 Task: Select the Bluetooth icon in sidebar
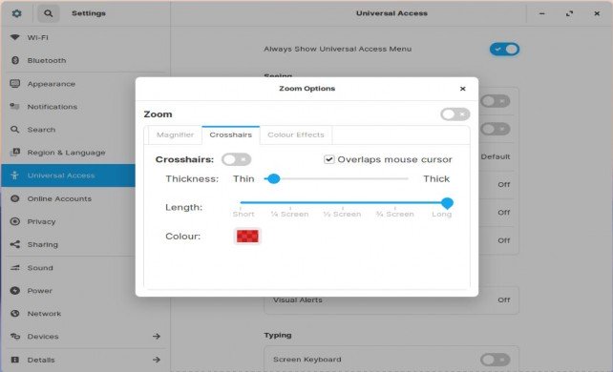coord(15,60)
